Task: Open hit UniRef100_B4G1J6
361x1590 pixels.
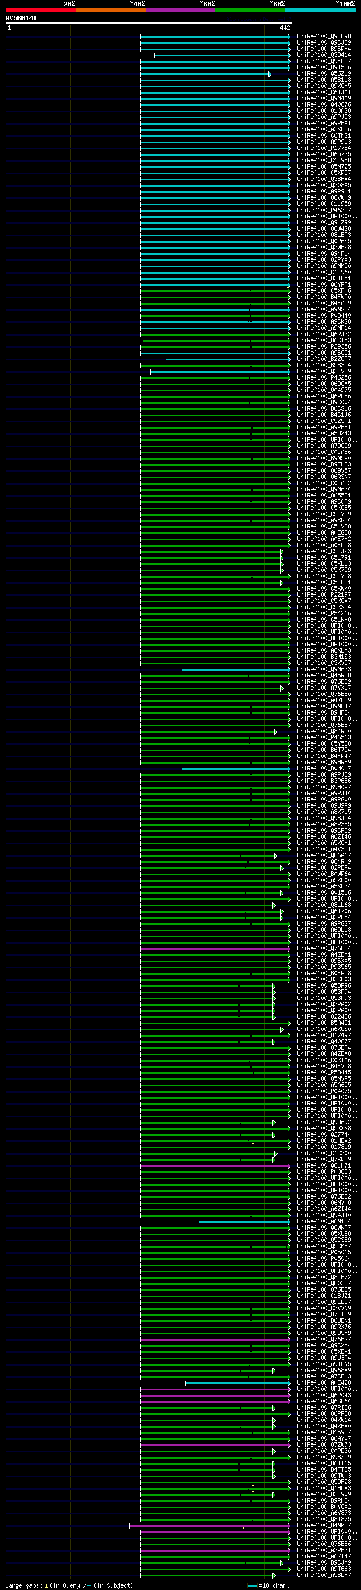Action: [x=324, y=415]
